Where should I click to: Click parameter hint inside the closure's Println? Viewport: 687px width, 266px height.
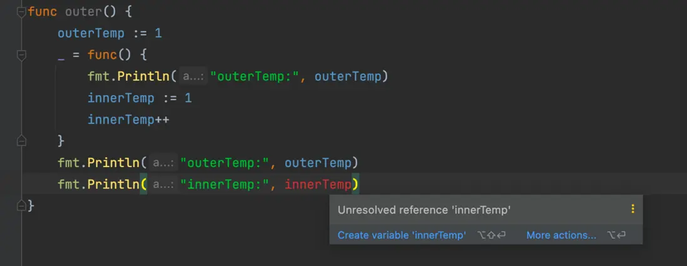pos(192,76)
